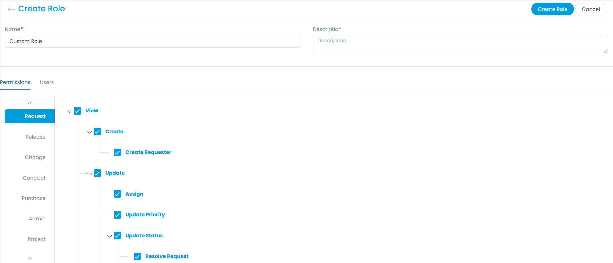Focus the Name input field
Viewport: 613px width, 263px height.
tap(152, 41)
